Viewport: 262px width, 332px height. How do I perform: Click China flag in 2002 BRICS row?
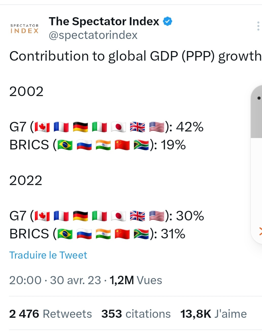122,145
